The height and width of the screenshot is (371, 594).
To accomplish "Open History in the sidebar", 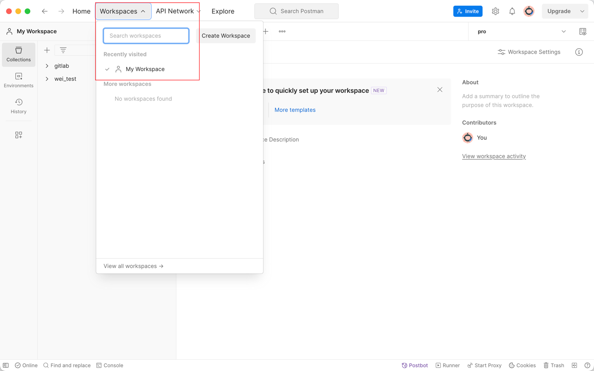I will [19, 106].
